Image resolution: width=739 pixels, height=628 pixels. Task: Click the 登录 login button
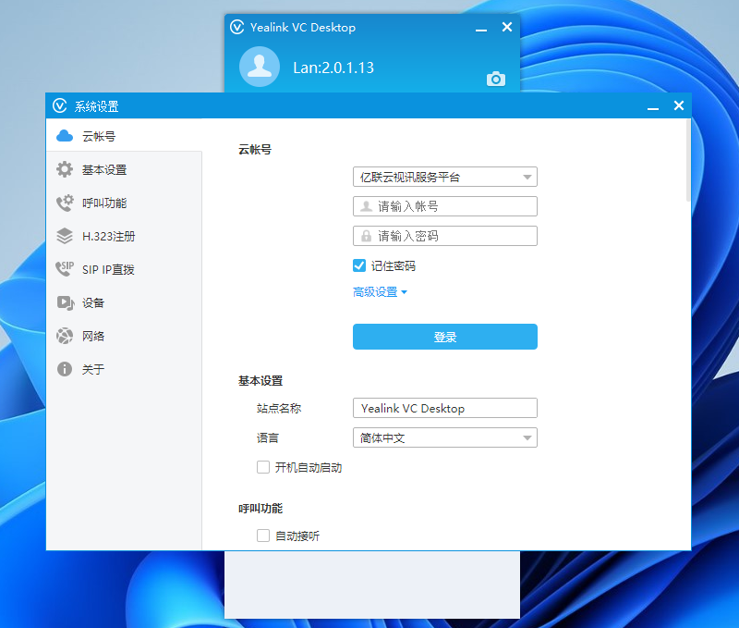point(445,337)
